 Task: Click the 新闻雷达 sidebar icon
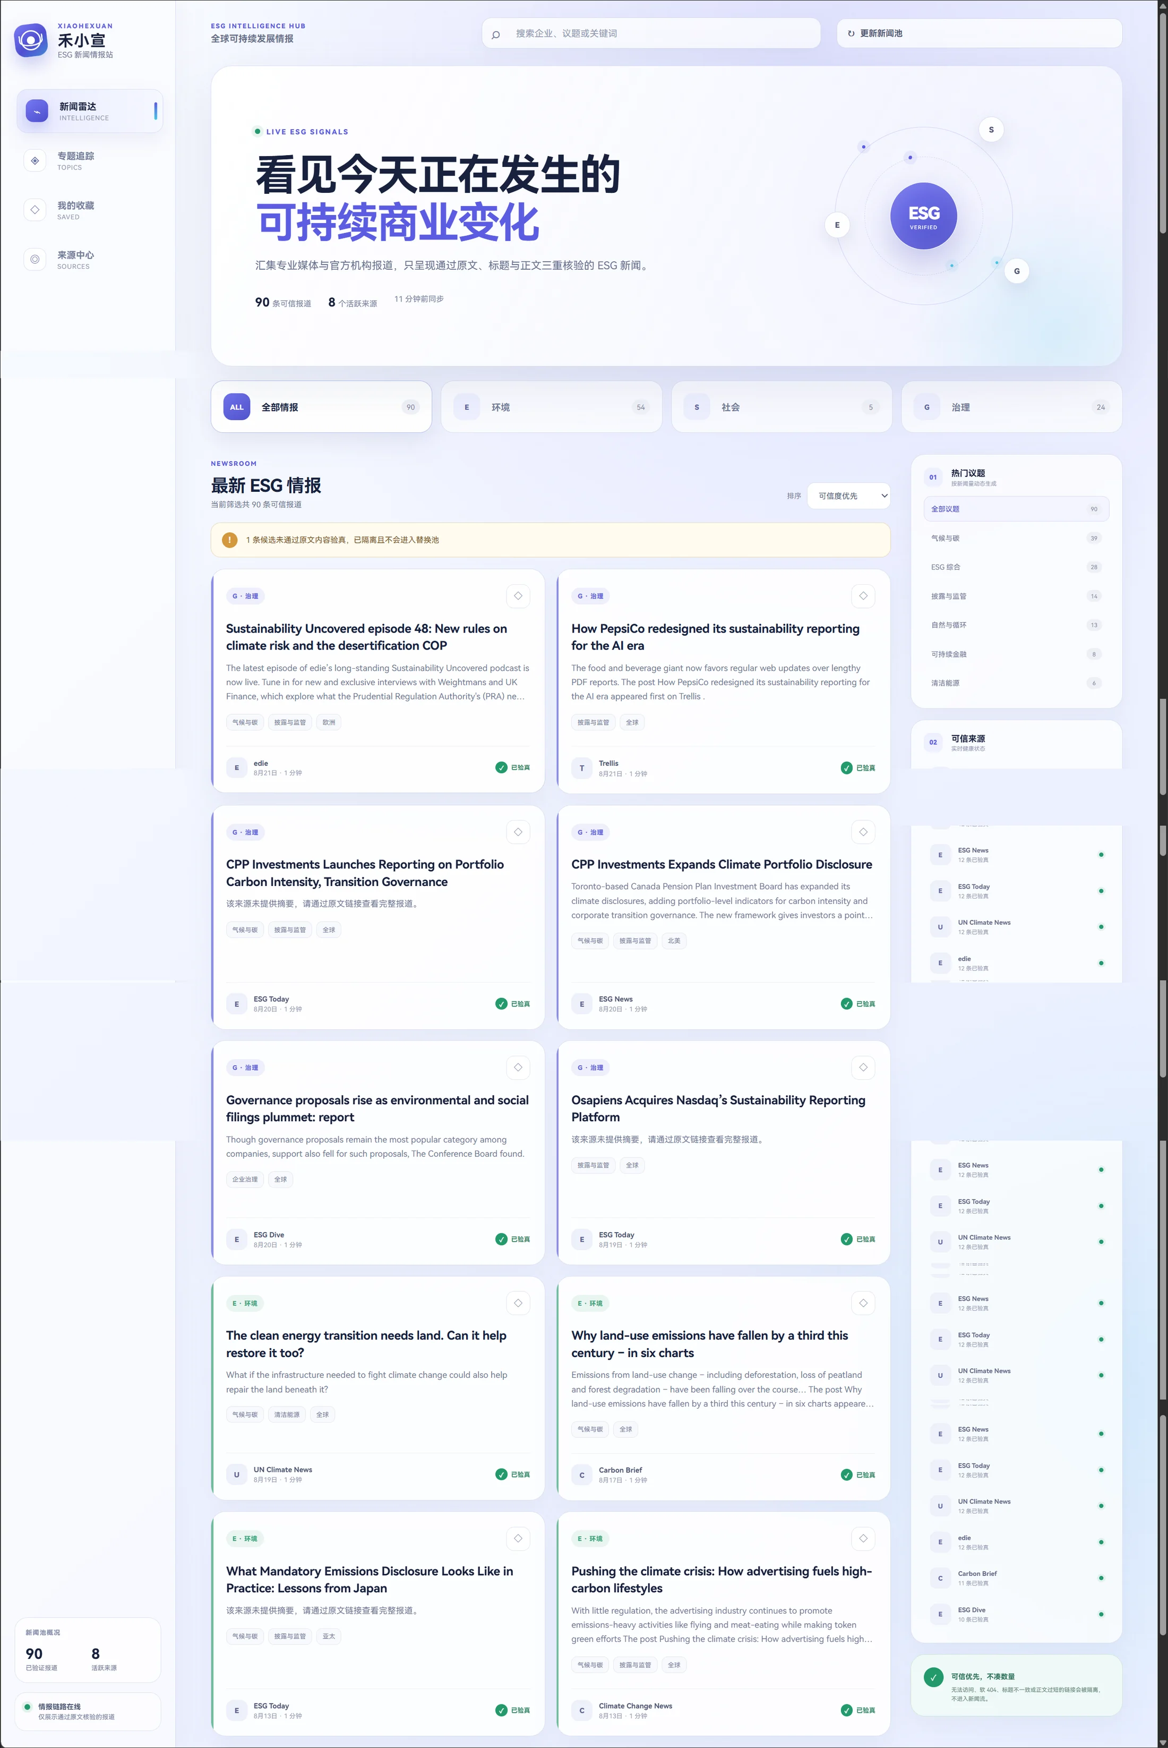click(x=37, y=111)
